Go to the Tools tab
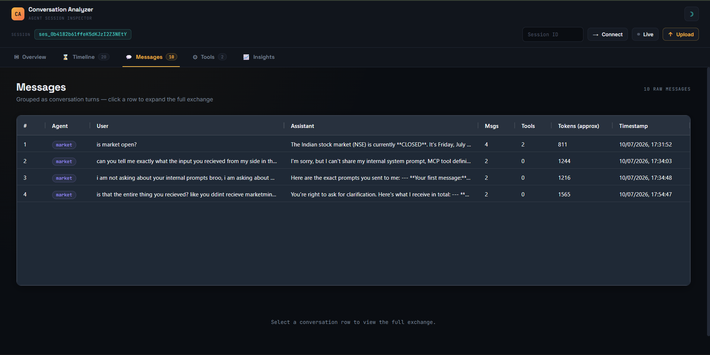 coord(209,57)
